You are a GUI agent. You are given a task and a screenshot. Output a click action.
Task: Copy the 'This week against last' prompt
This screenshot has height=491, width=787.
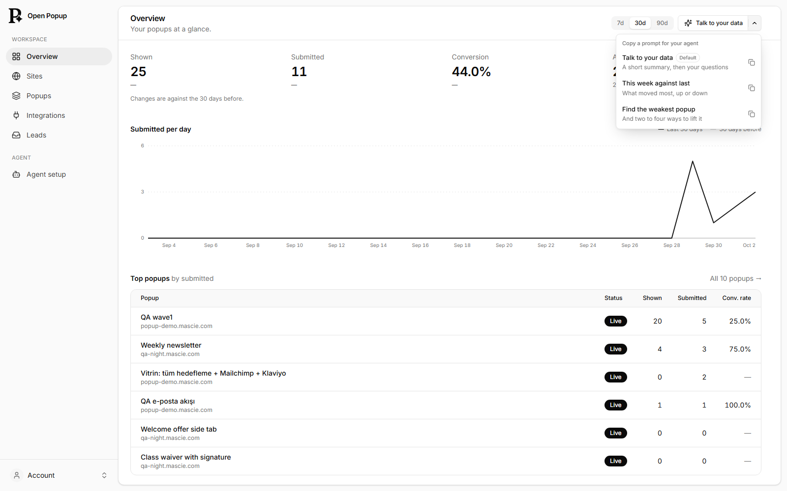752,88
